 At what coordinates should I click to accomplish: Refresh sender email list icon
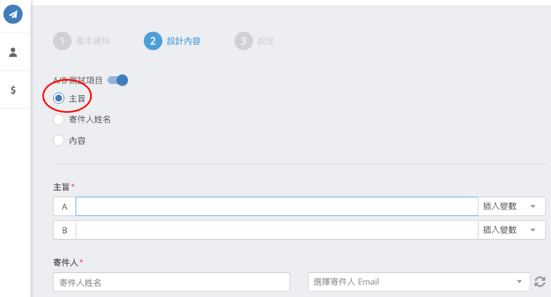[540, 282]
